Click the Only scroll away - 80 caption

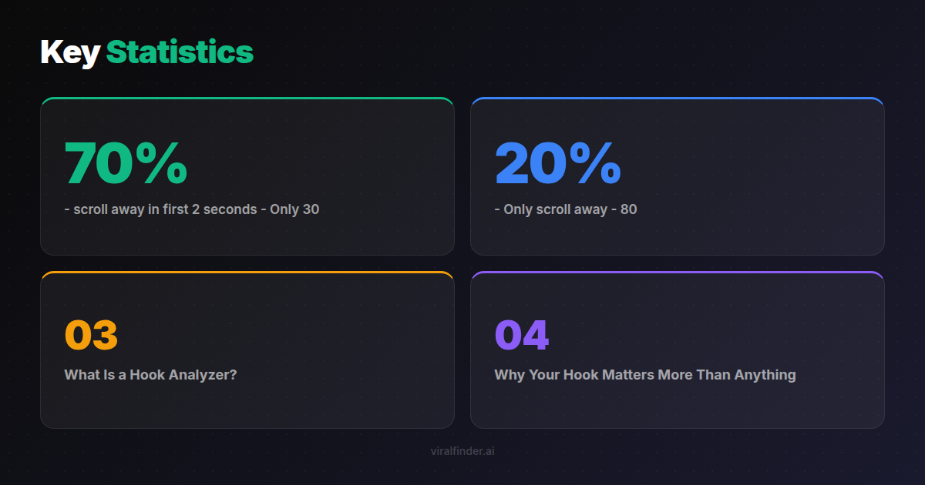[x=566, y=209]
